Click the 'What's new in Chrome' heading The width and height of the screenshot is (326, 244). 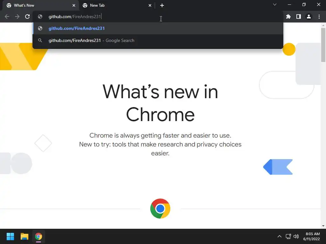pyautogui.click(x=160, y=103)
